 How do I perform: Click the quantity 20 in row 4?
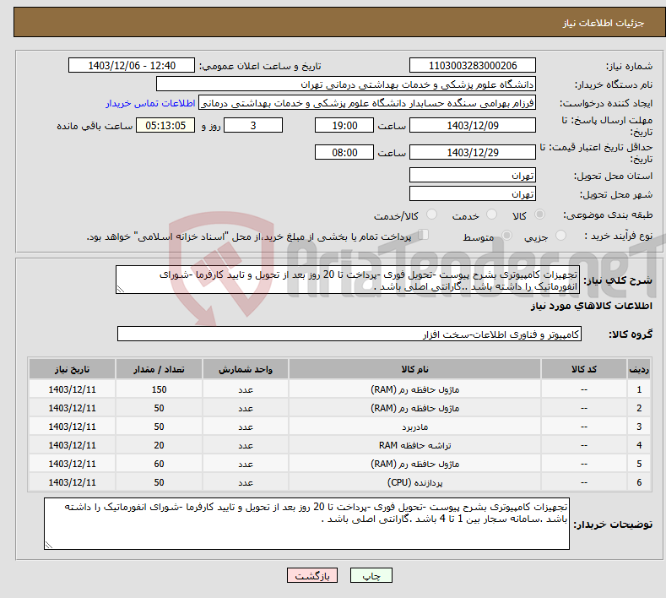point(159,445)
